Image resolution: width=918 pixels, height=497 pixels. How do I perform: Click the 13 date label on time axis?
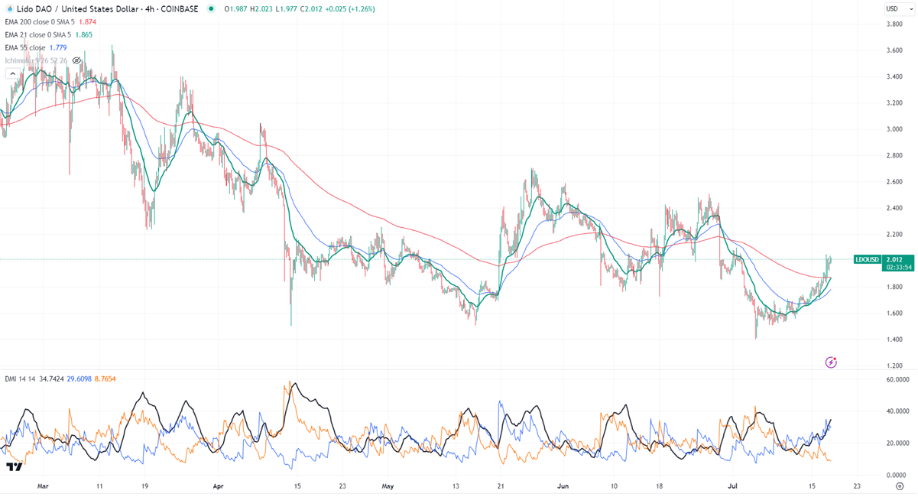click(x=456, y=486)
